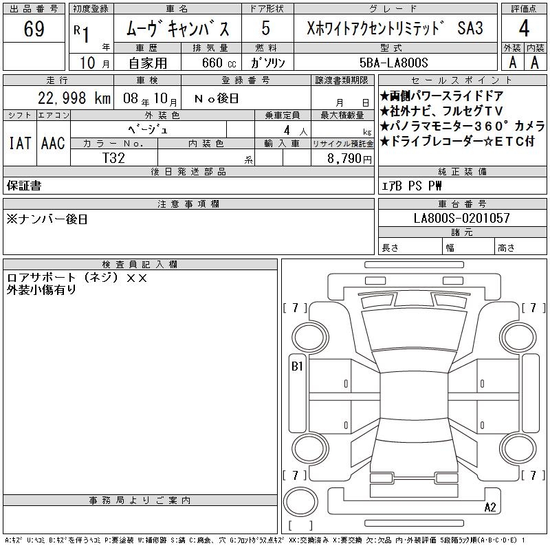Click the air conditioner code AAC

pyautogui.click(x=53, y=144)
